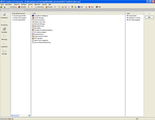Open the Hauptmenü sidebar icon

pos(4,15)
